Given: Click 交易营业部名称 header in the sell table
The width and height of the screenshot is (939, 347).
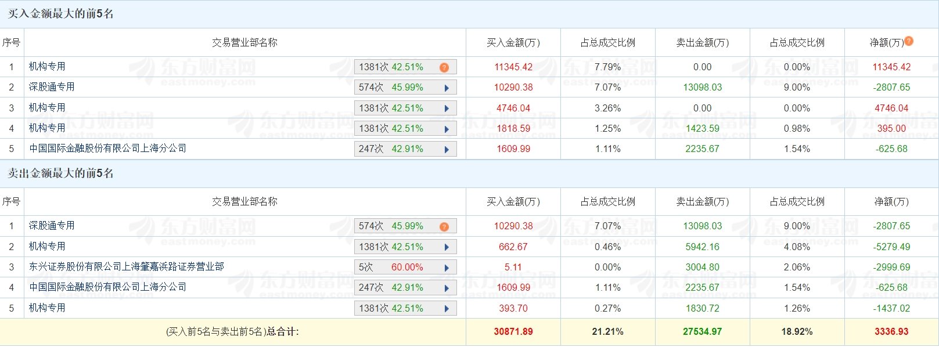Looking at the screenshot, I should (x=244, y=201).
